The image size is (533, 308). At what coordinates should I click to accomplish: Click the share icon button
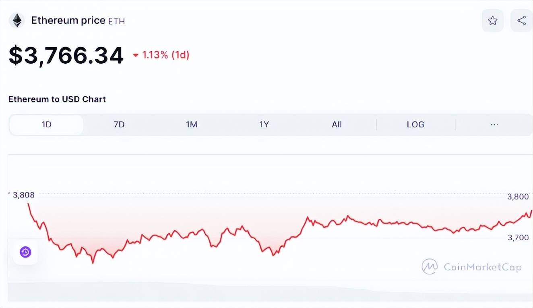pos(521,21)
